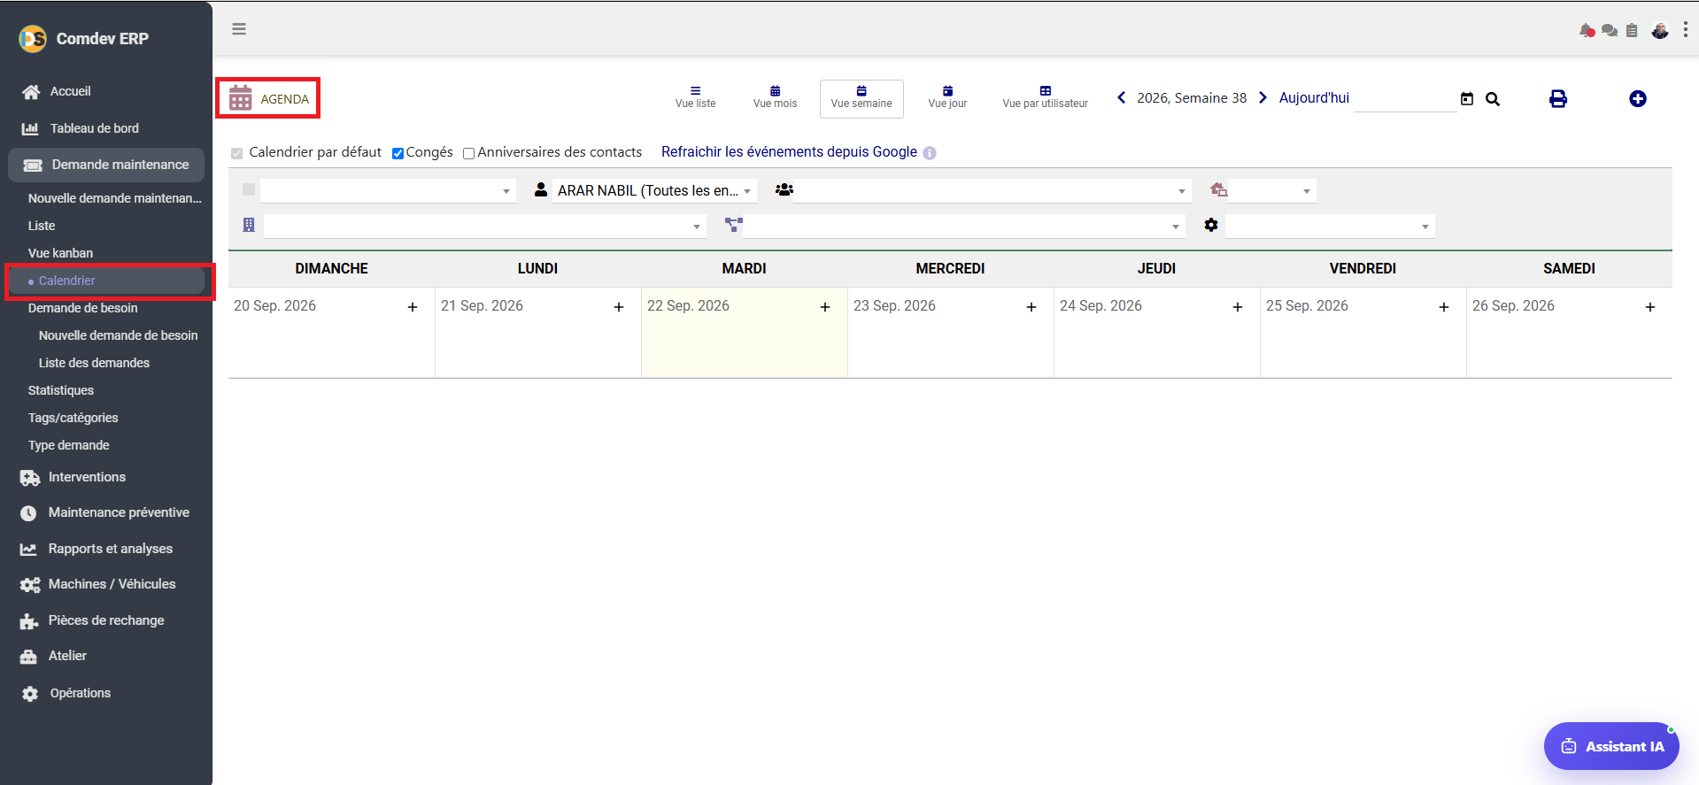This screenshot has height=785, width=1699.
Task: Add event on 22 Sep. 2026
Action: [825, 307]
